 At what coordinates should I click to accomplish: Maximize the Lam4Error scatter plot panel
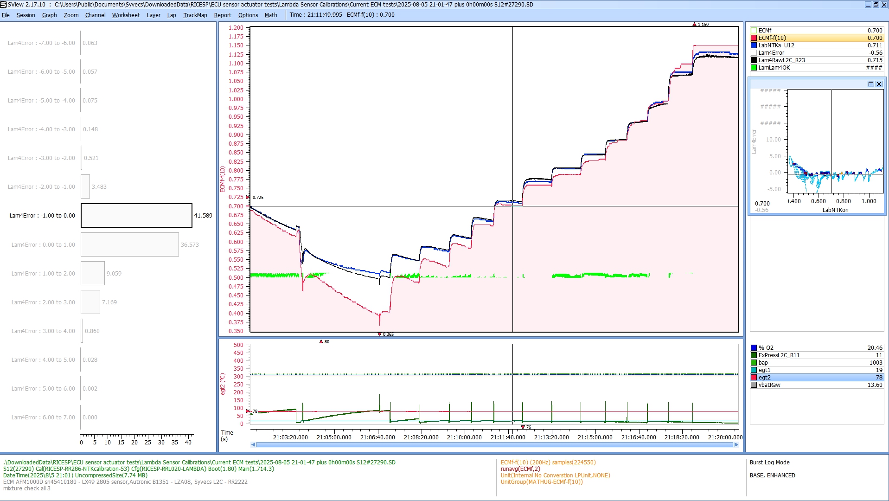click(870, 84)
